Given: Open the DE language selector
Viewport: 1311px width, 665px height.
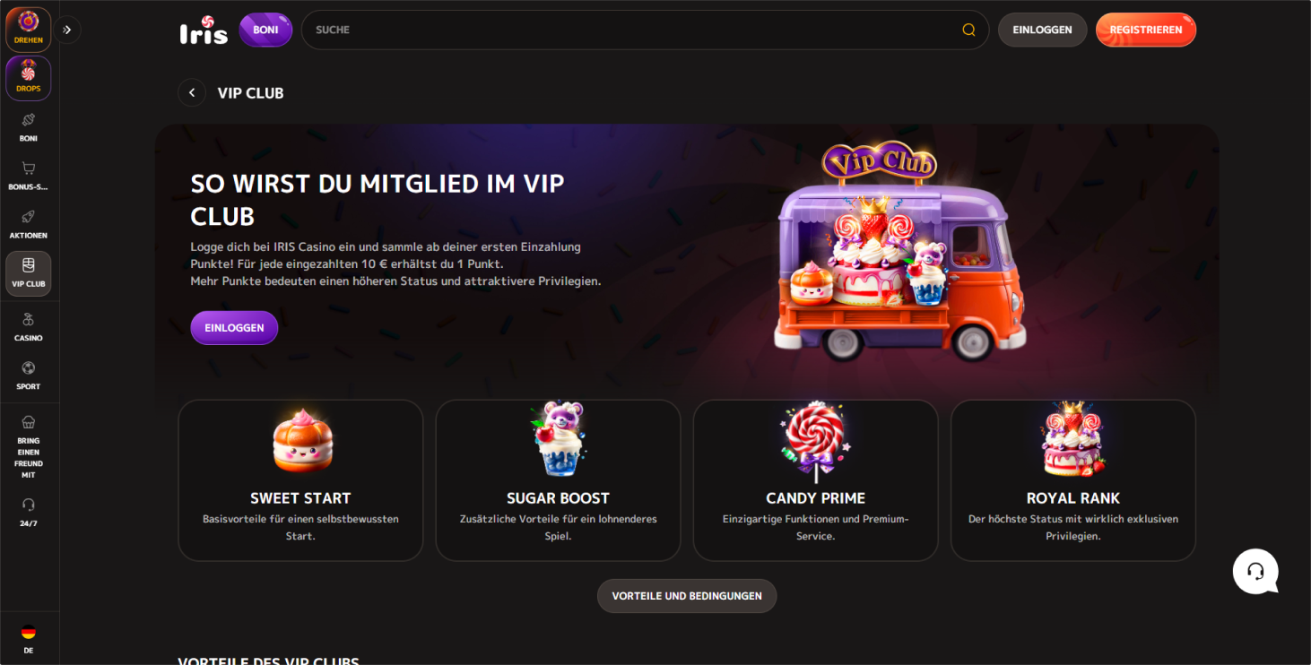Looking at the screenshot, I should 29,639.
